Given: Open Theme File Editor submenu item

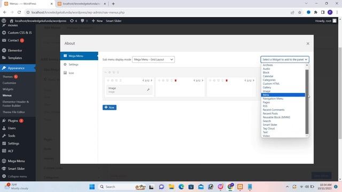Looking at the screenshot, I should coord(14,112).
